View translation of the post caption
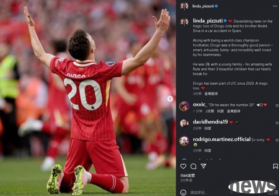Screen dimensions: 279x196 (x=211, y=94)
